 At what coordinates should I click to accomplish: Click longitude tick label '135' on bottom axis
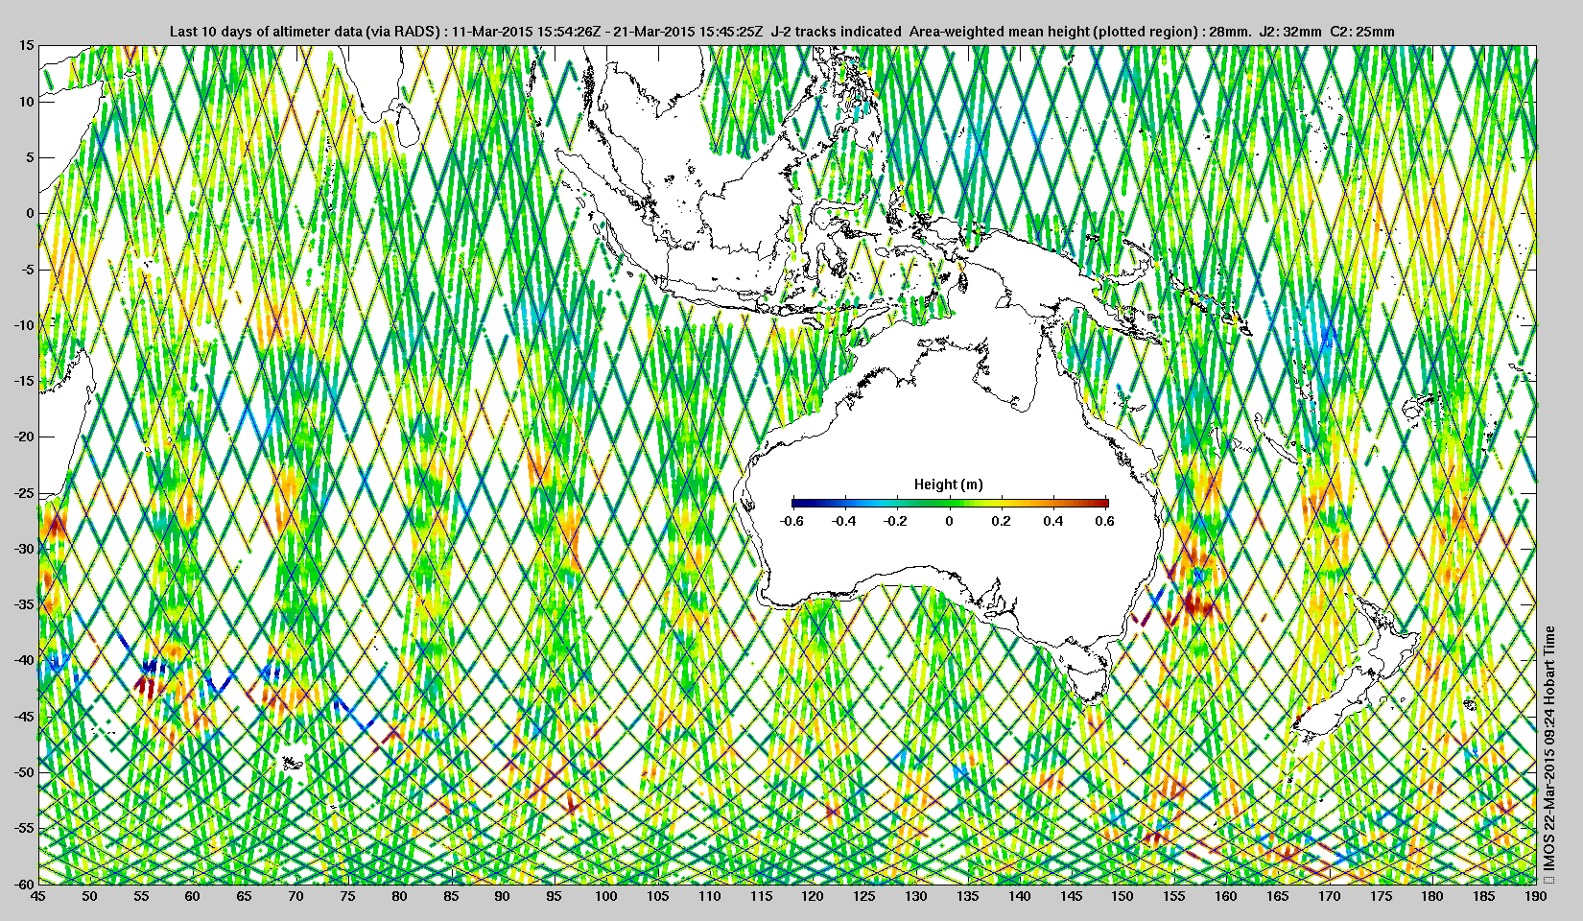coord(967,896)
